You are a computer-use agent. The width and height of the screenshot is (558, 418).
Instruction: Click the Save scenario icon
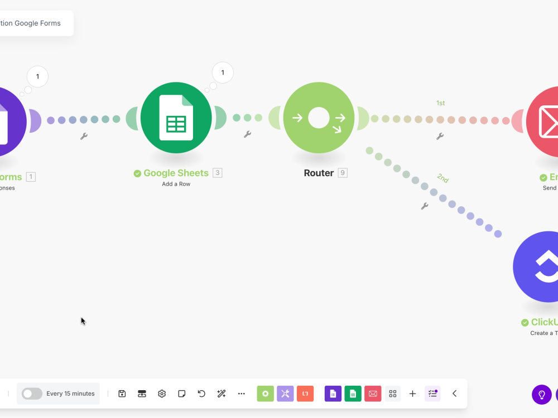(x=122, y=393)
